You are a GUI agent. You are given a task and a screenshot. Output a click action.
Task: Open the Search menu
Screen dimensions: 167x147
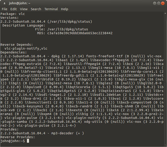click(36, 9)
